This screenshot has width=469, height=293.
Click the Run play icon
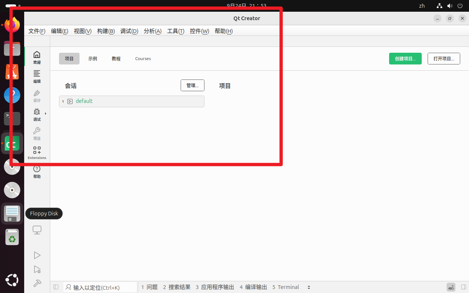[x=37, y=255]
